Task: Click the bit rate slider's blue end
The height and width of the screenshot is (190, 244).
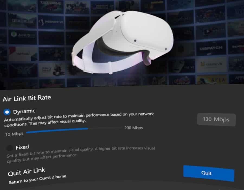Action: click(x=88, y=129)
